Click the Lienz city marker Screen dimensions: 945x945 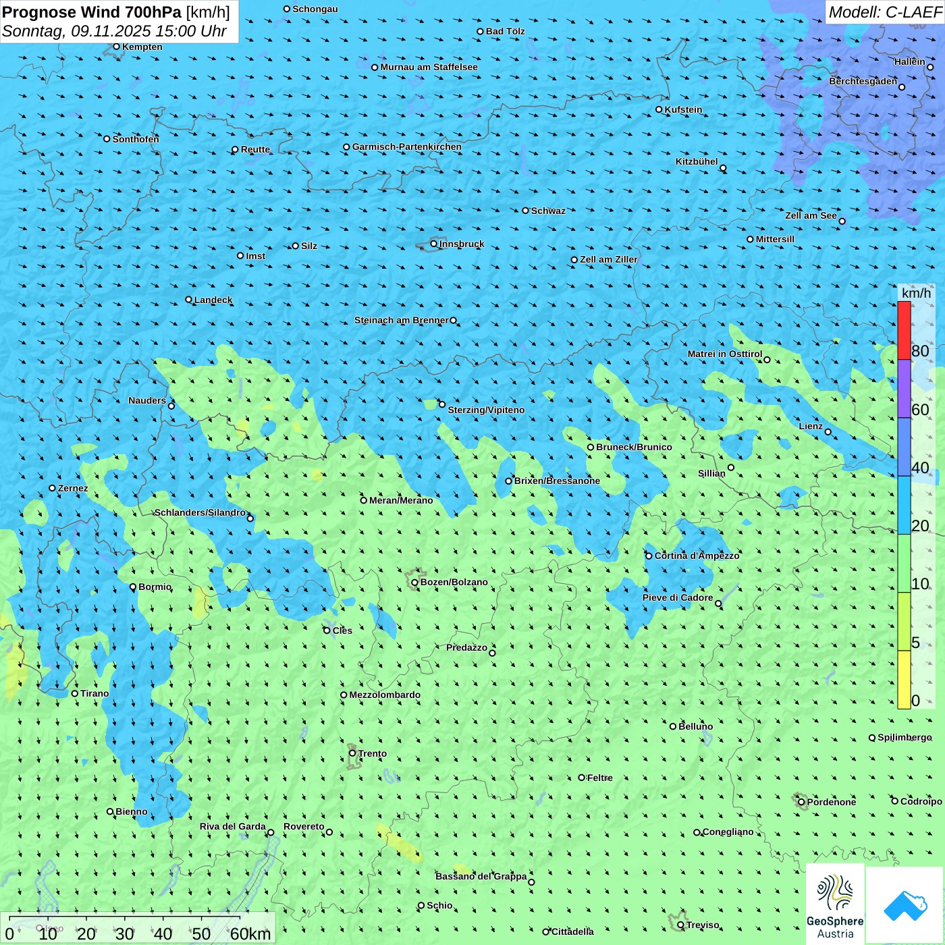[828, 432]
